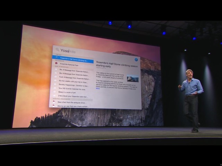Click the mail icon beside Society Happenings
The height and width of the screenshot is (166, 222).
(55, 84)
